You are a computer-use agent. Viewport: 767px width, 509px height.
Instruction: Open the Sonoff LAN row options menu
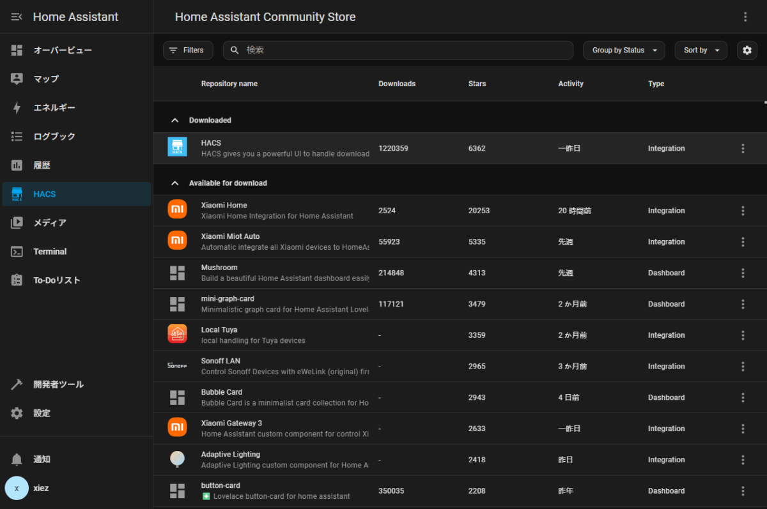(x=743, y=367)
